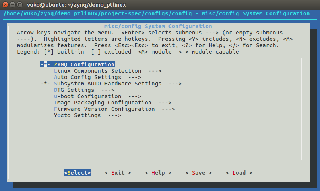The width and height of the screenshot is (320, 191).
Task: Open Linux Components Selection submenu
Action: 107,71
